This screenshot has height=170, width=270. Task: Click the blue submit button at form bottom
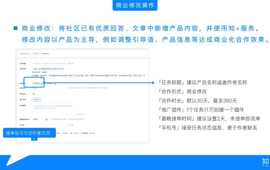pyautogui.click(x=34, y=139)
